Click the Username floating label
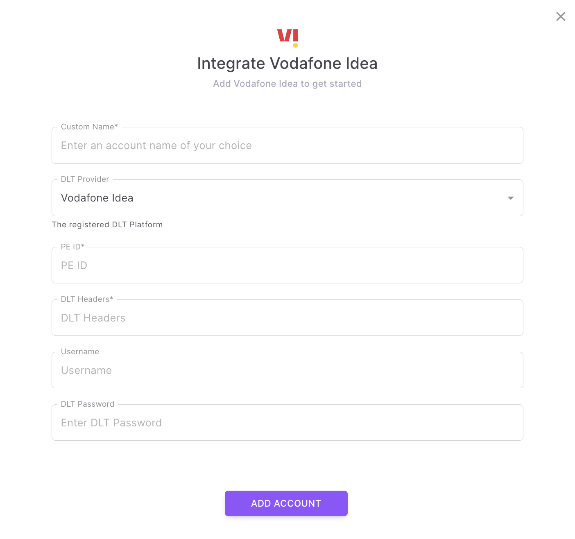575x539 pixels. click(x=80, y=352)
